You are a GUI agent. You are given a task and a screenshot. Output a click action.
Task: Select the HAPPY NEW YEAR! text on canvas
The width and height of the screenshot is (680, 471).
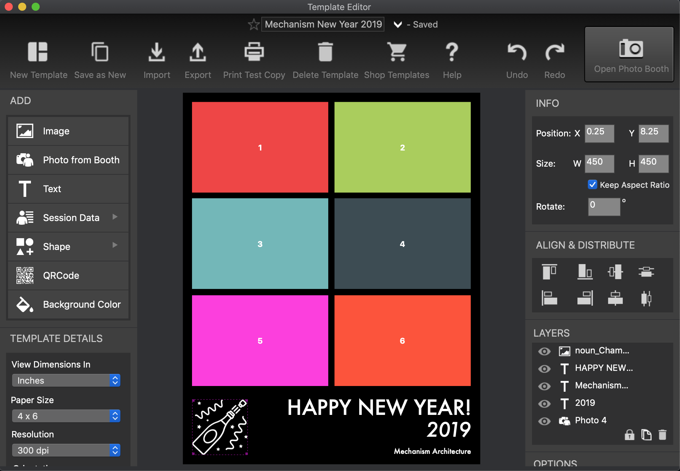pos(379,408)
